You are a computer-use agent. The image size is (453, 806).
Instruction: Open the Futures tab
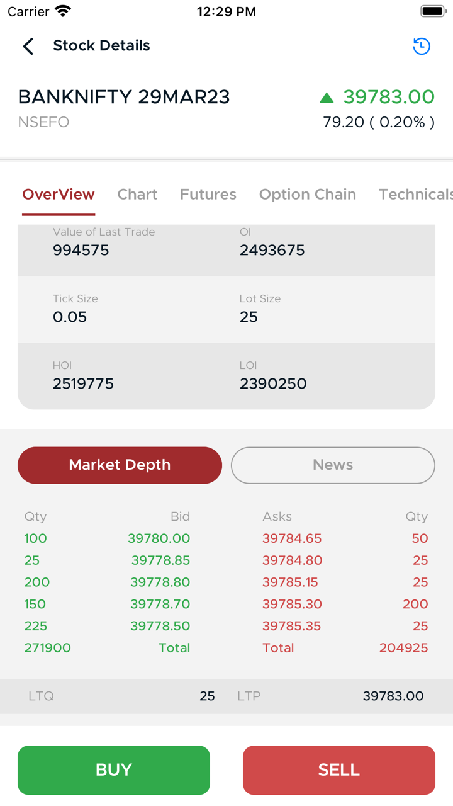(208, 195)
